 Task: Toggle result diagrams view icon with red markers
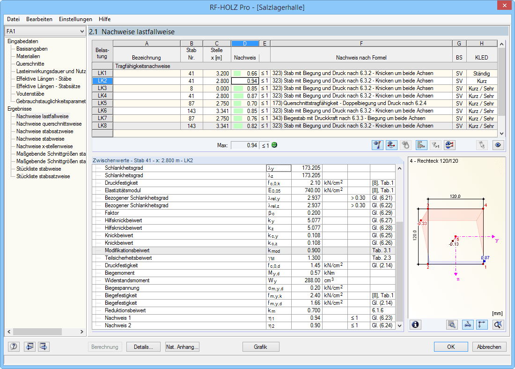391,145
